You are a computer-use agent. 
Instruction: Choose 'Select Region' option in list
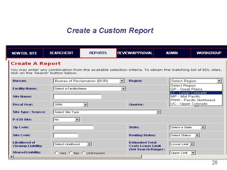click(x=196, y=86)
